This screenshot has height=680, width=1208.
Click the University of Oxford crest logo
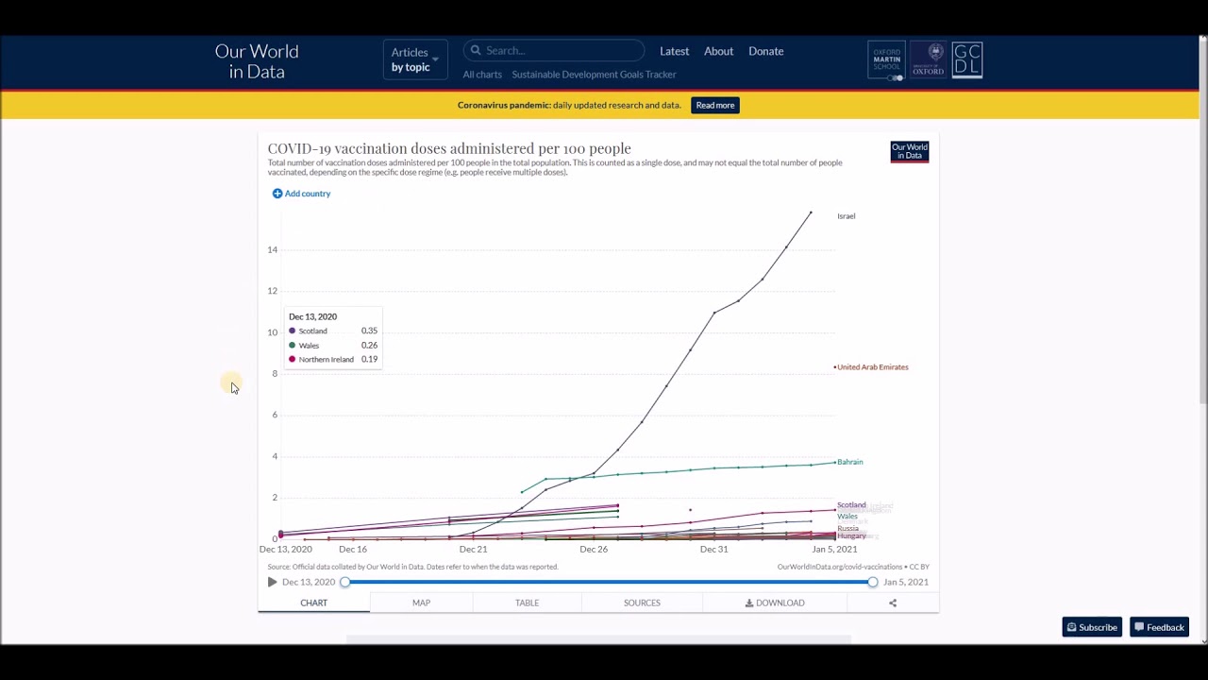928,60
